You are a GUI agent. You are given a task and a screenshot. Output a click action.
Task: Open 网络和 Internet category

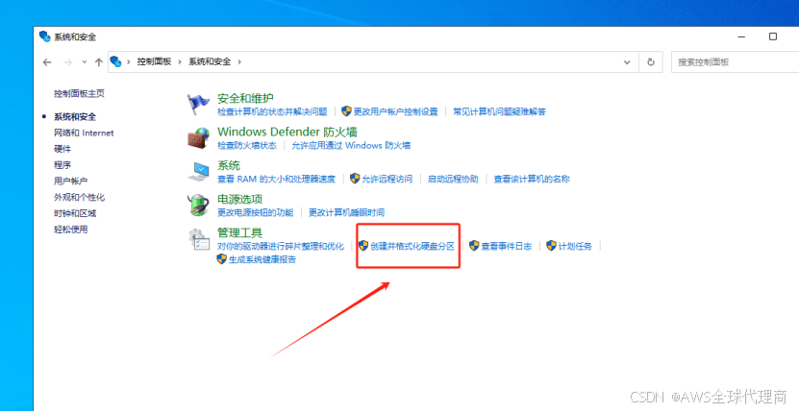click(x=84, y=133)
